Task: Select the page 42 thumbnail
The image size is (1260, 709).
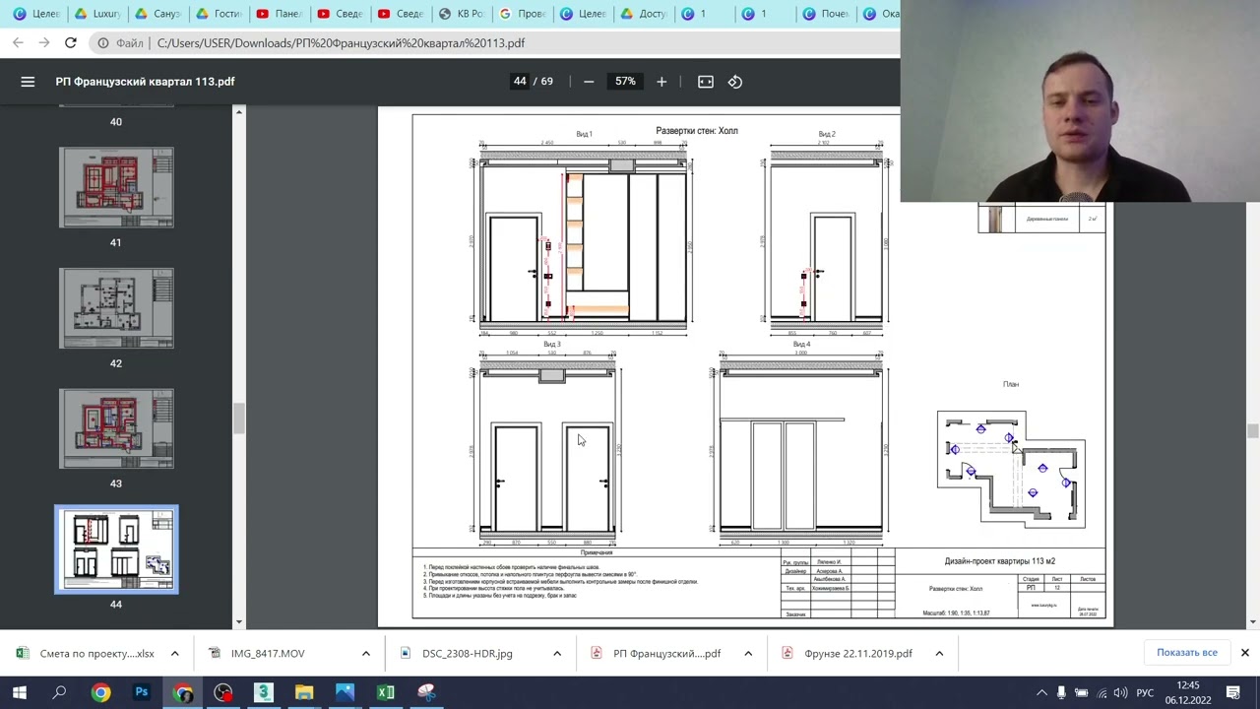Action: (116, 308)
